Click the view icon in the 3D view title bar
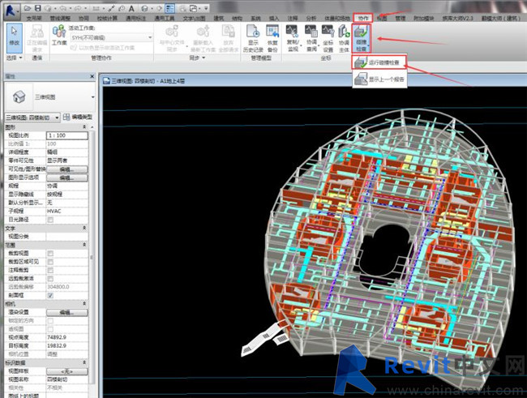527x398 pixels. pos(106,81)
